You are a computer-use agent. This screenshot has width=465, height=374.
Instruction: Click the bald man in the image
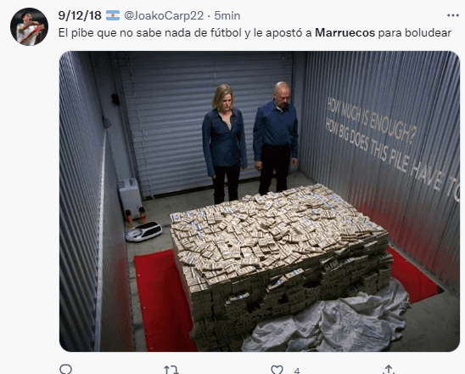276,137
